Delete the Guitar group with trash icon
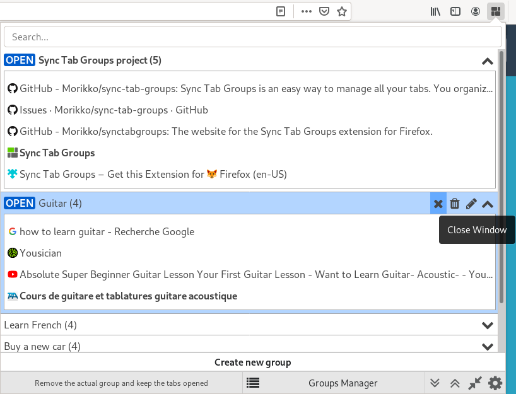 [x=455, y=204]
